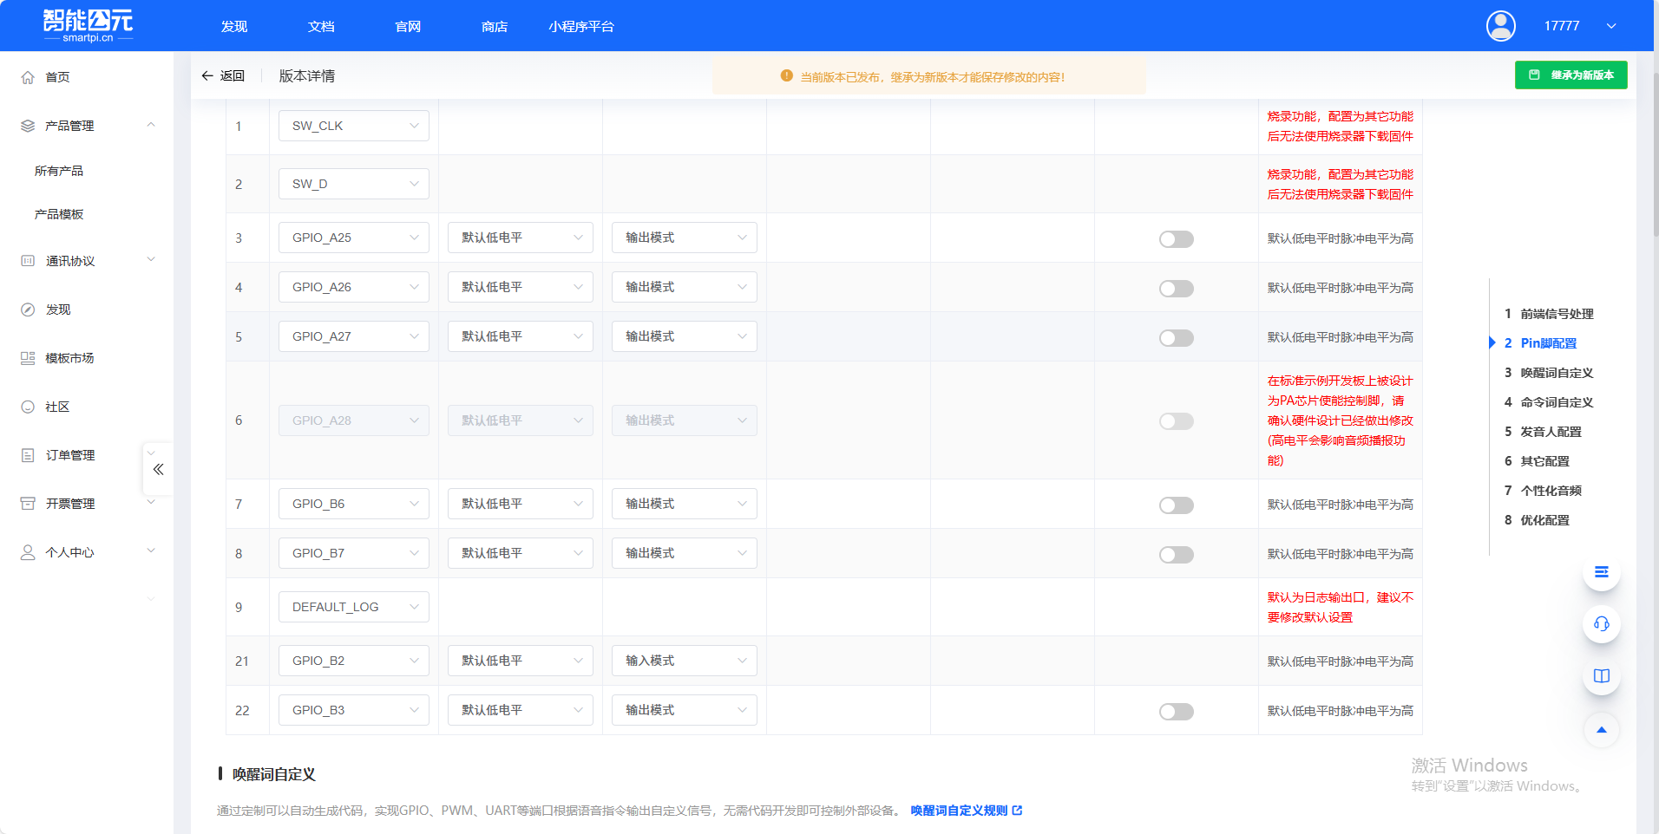Toggle the switch for GPIO_B3 row

(x=1176, y=711)
